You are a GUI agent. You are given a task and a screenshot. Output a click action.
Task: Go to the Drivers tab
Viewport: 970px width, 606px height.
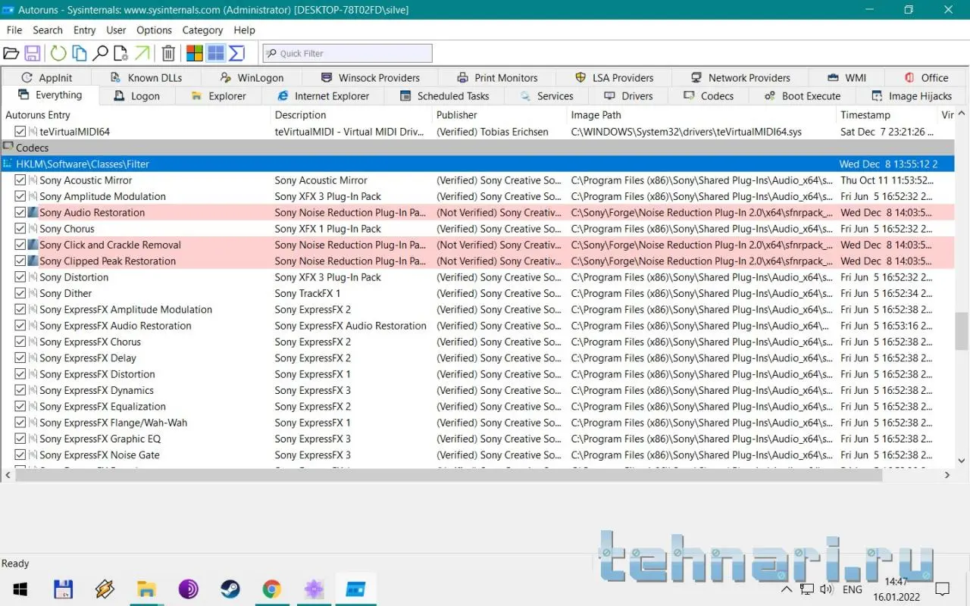(x=629, y=96)
